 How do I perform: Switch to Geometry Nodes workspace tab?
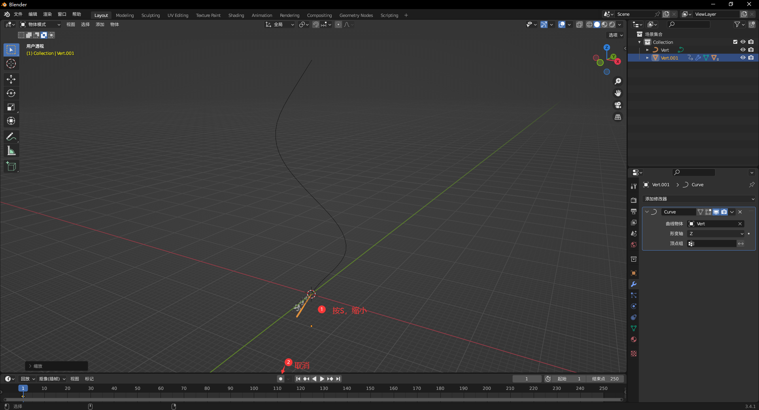[356, 15]
